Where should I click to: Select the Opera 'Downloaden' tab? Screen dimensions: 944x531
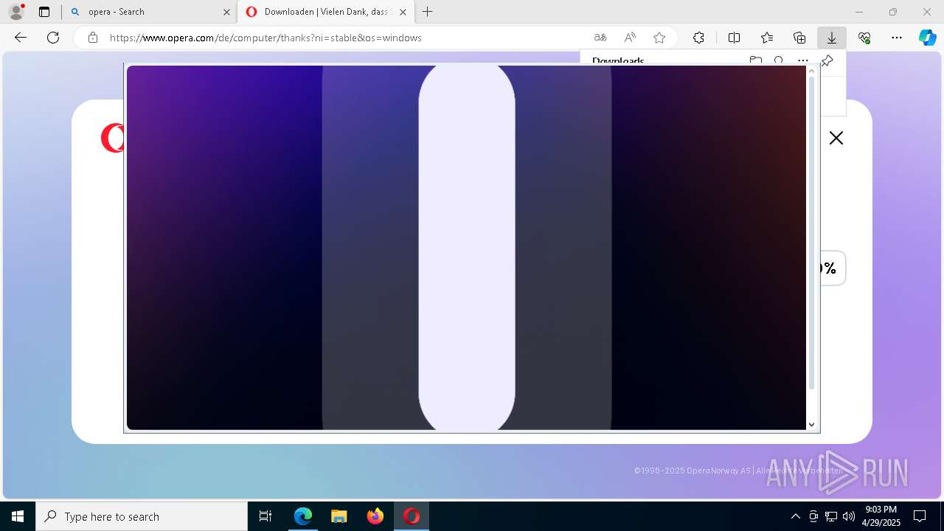tap(325, 12)
